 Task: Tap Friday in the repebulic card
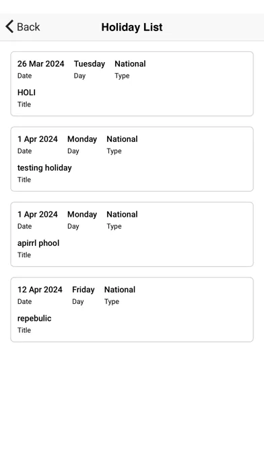pos(83,290)
